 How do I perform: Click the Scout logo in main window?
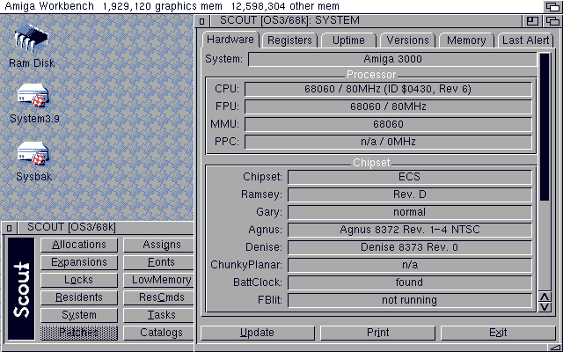pos(21,289)
